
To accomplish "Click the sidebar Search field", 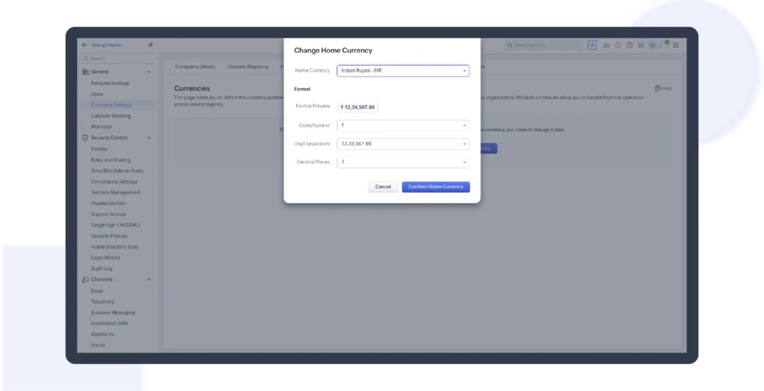I will coord(119,58).
